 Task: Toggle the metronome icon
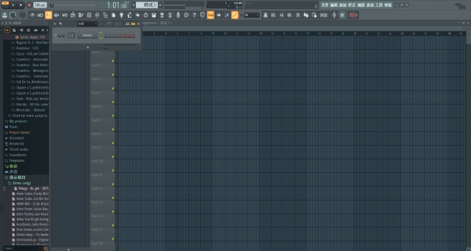click(32, 15)
